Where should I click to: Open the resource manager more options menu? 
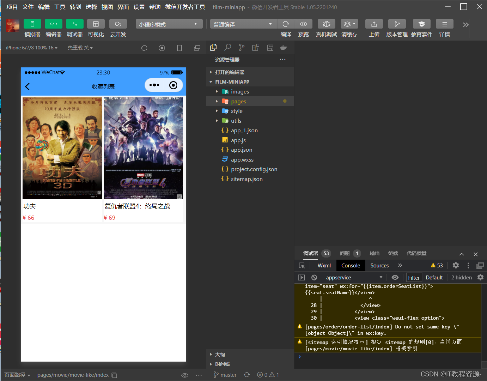coord(283,59)
